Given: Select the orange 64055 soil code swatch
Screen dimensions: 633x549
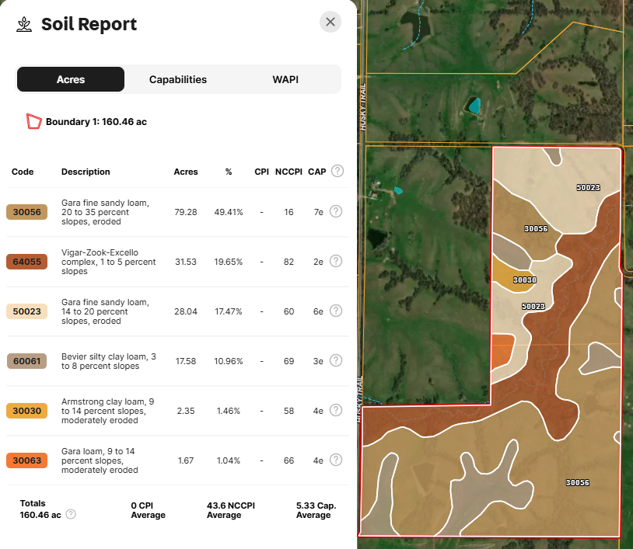Looking at the screenshot, I should [29, 262].
